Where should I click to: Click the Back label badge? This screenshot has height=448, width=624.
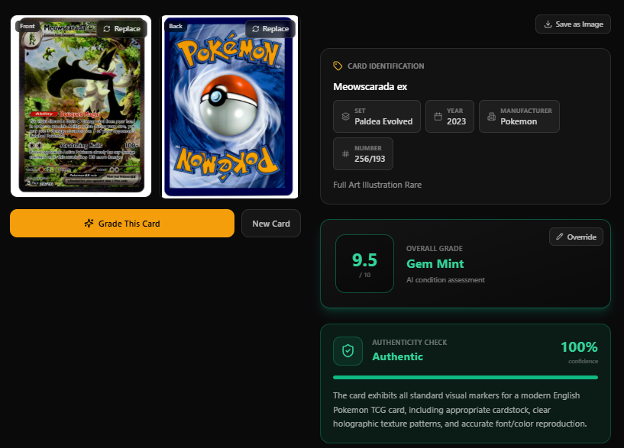[176, 26]
